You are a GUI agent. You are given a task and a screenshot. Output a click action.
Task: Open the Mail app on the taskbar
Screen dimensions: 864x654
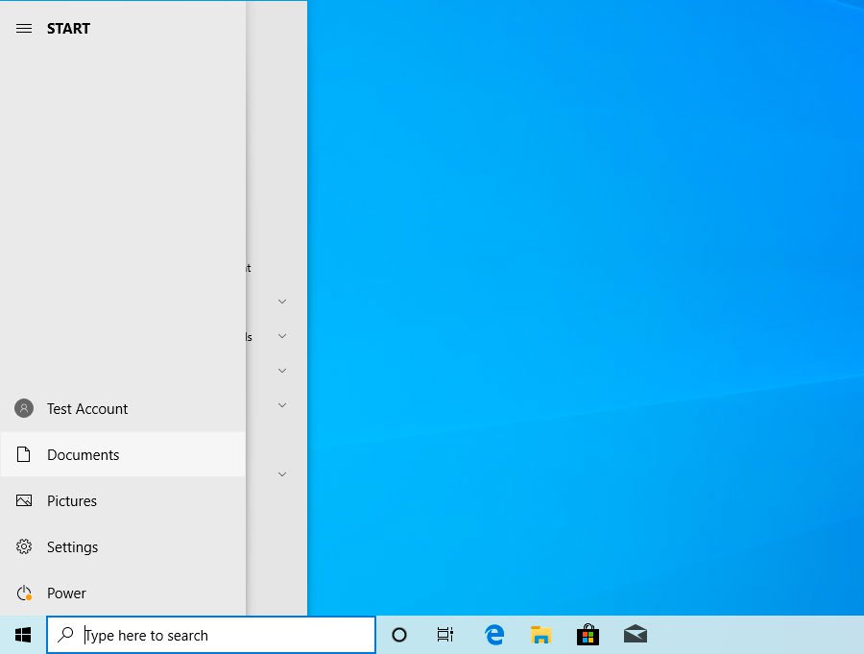coord(635,634)
